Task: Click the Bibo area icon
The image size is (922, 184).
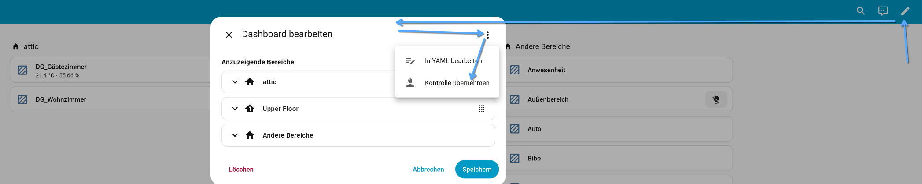Action: 515,158
